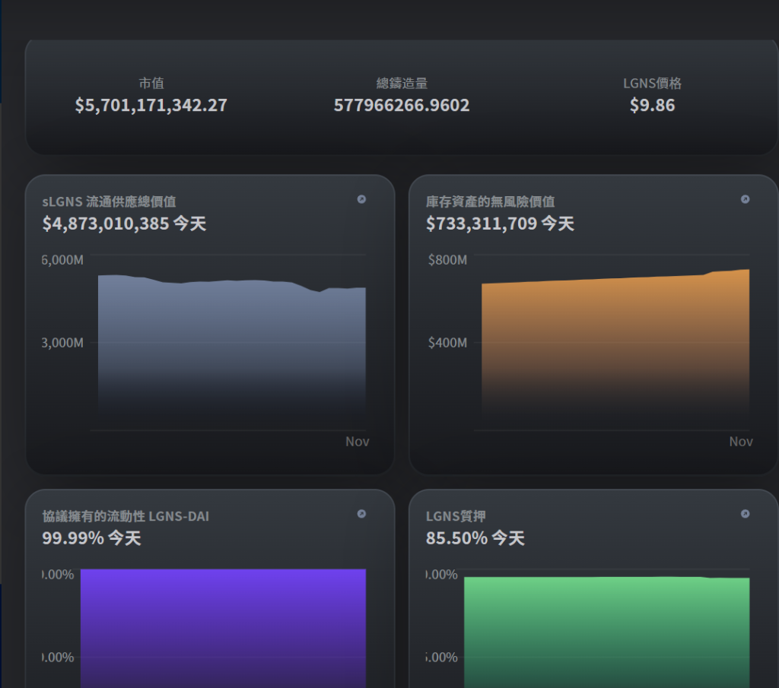This screenshot has height=688, width=779.
Task: Click the 總鑄造量 label
Action: tap(402, 84)
